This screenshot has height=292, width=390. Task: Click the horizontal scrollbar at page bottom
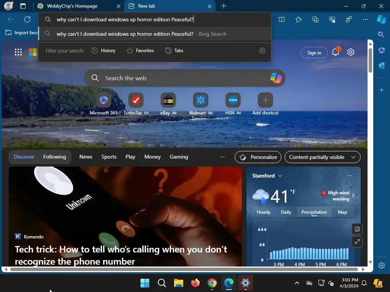[x=184, y=270]
